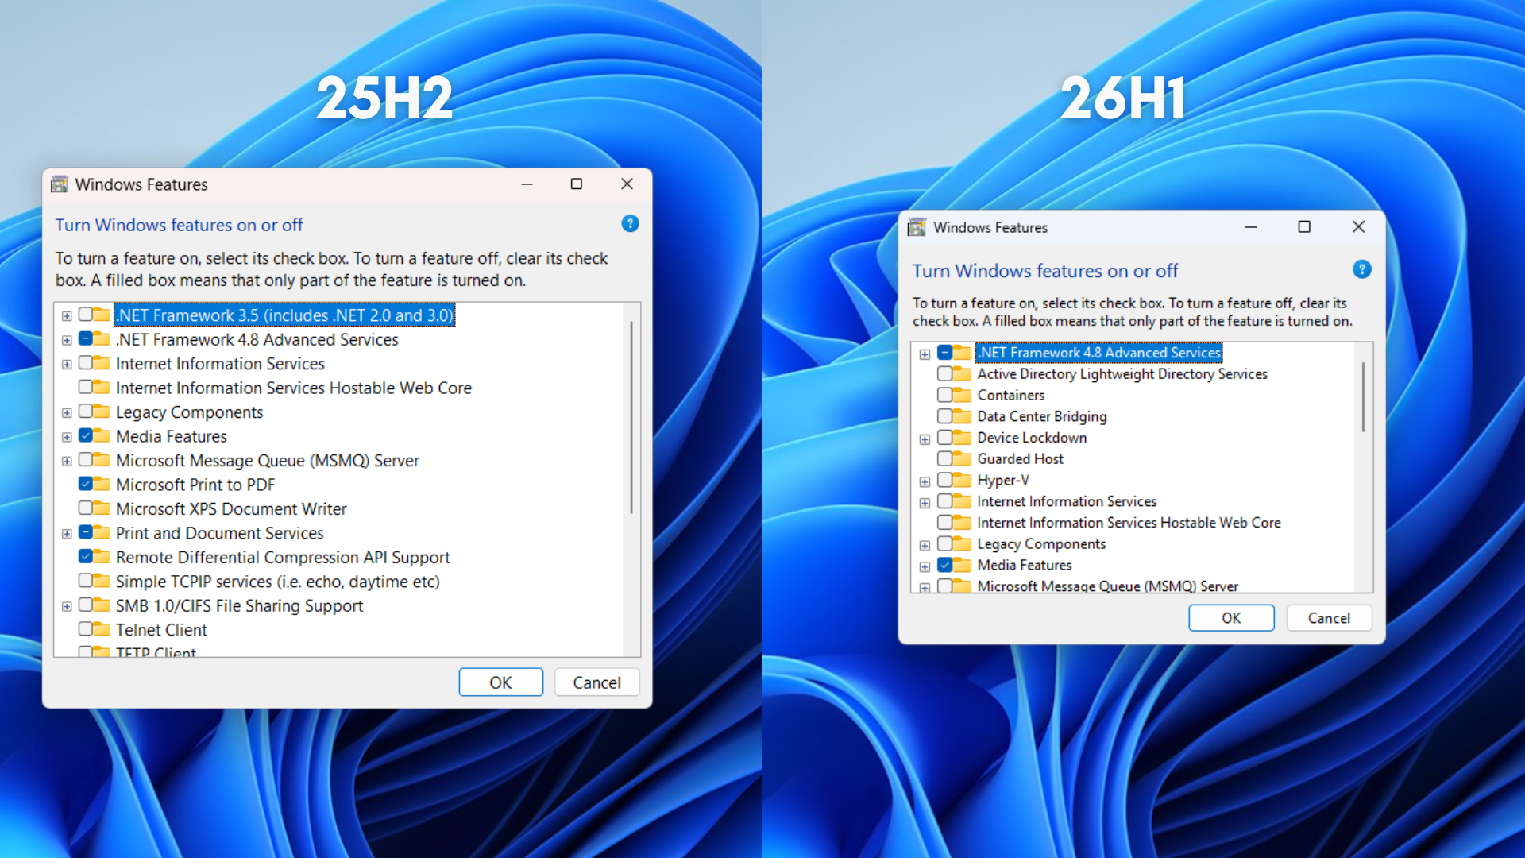The height and width of the screenshot is (858, 1525).
Task: Click OK in the 25H2 dialog
Action: (x=500, y=682)
